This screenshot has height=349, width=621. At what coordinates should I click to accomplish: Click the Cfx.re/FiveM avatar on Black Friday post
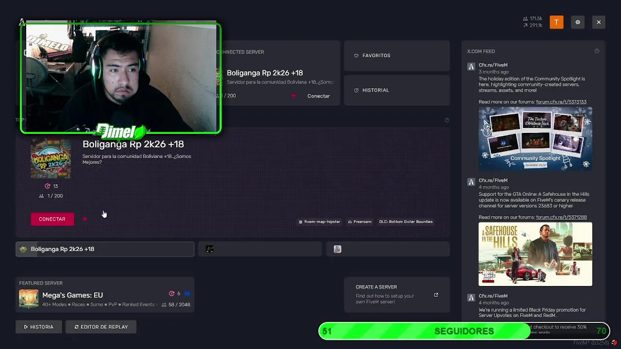(x=471, y=298)
